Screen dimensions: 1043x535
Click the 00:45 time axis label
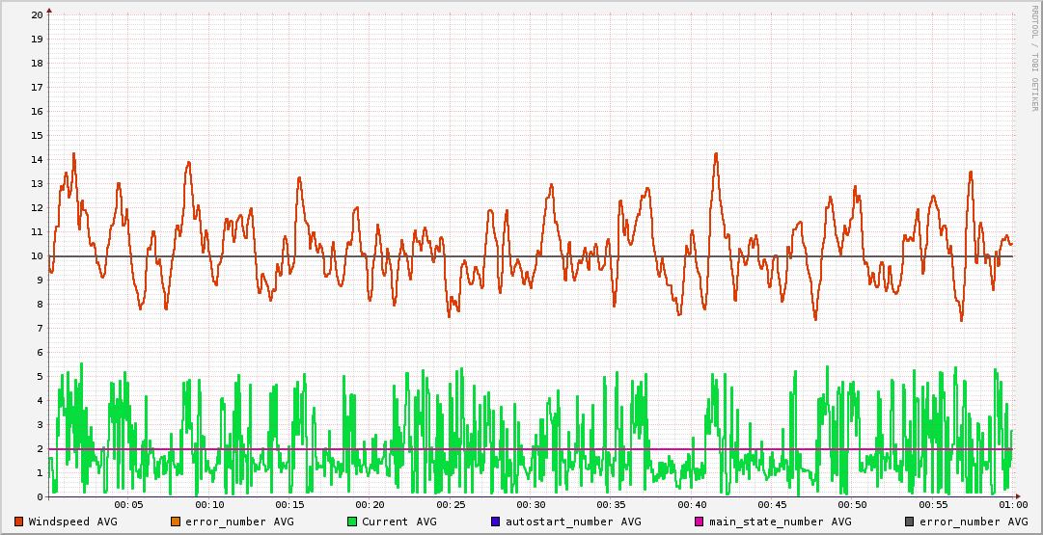tap(772, 505)
